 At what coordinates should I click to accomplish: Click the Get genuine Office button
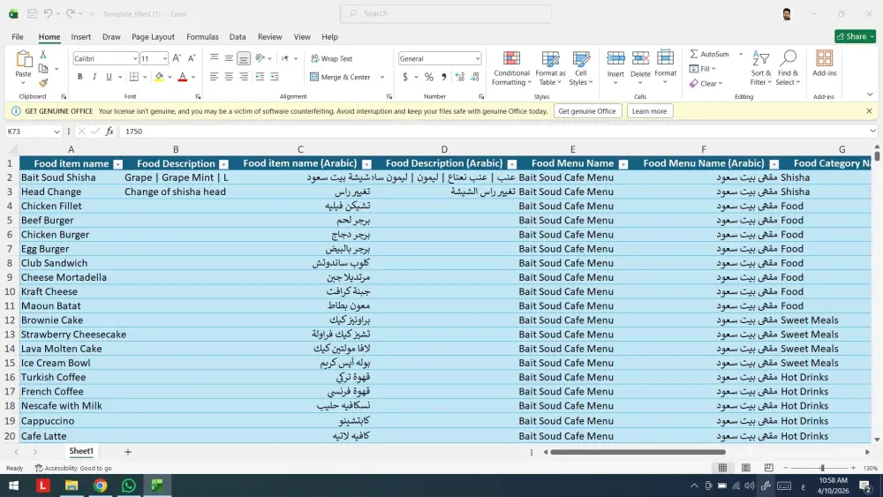coord(587,111)
